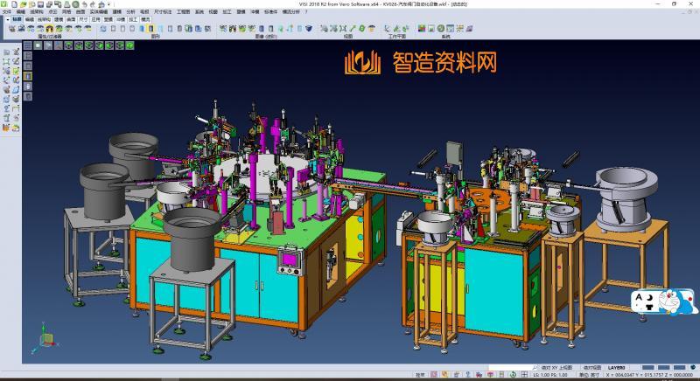Switch to the 曲面 ribbon tab

pos(71,17)
